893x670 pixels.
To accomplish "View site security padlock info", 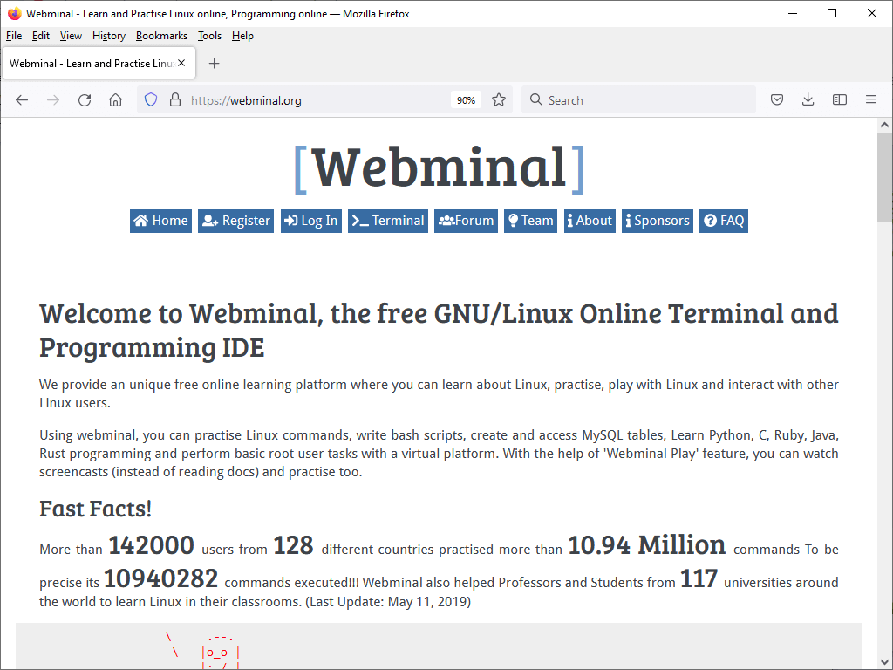I will tap(175, 100).
